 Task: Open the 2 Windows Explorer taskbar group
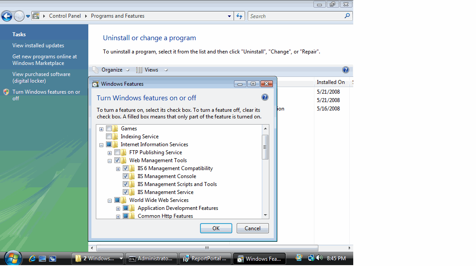point(98,258)
